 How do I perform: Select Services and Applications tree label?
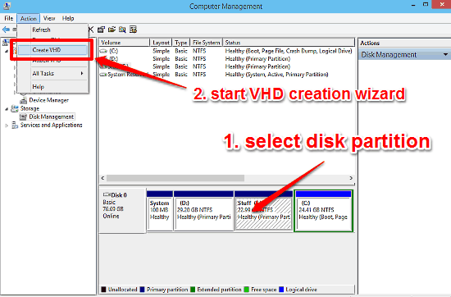click(51, 126)
